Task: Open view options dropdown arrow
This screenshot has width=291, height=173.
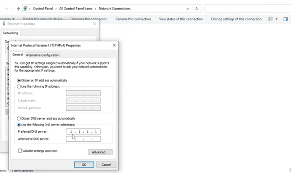Action: [x=277, y=19]
